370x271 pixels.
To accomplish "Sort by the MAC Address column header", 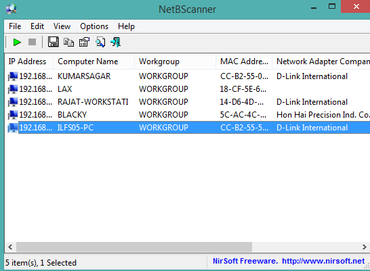I will coord(244,61).
